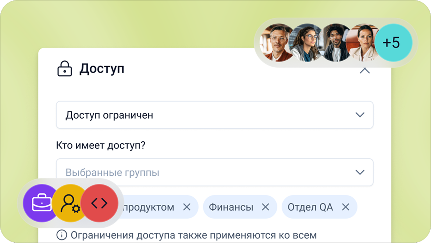This screenshot has height=243, width=431.
Task: Click the purple briefcase icon
Action: (42, 203)
